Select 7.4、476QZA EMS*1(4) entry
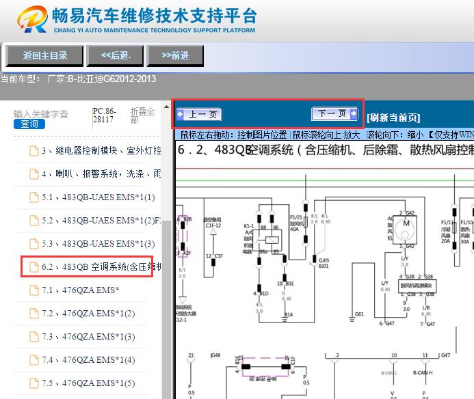474x399 pixels. tap(88, 360)
